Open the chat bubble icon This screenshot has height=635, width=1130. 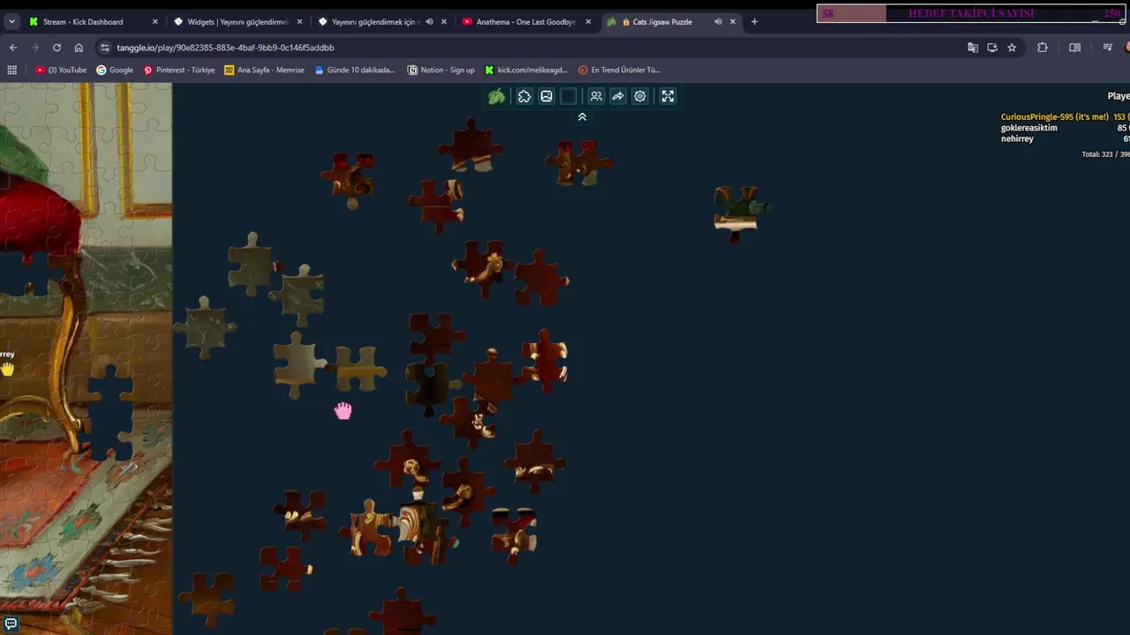(11, 624)
